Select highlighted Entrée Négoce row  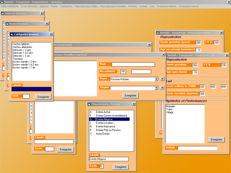pyautogui.click(x=110, y=119)
